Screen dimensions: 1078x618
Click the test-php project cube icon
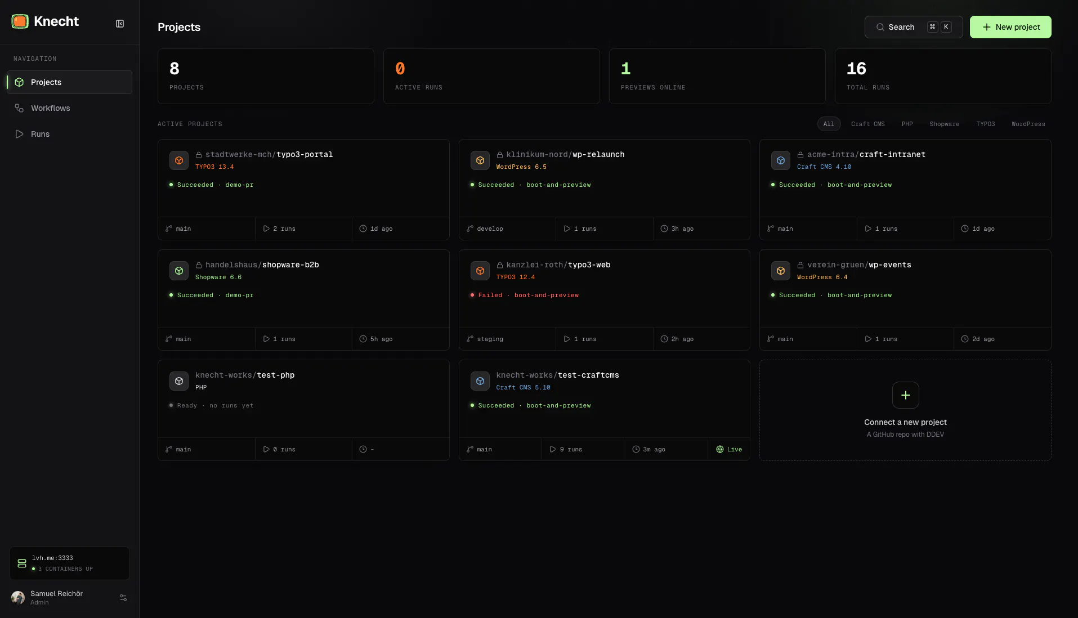(179, 381)
